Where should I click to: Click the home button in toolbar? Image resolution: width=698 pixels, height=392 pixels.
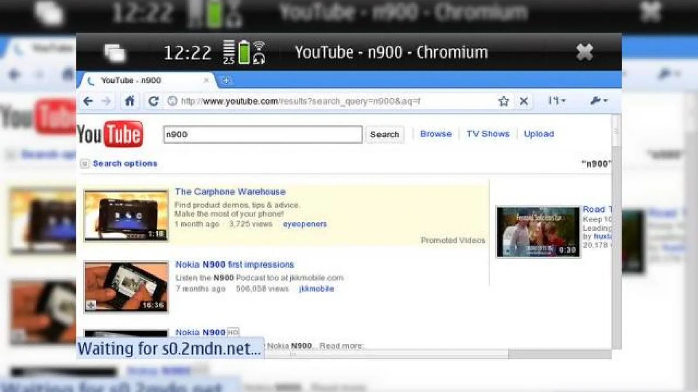[130, 101]
